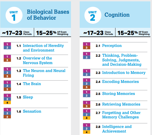Image resolution: width=152 pixels, height=135 pixels.
Task: Open topic 2.1 Perception
Action: [x=112, y=46]
